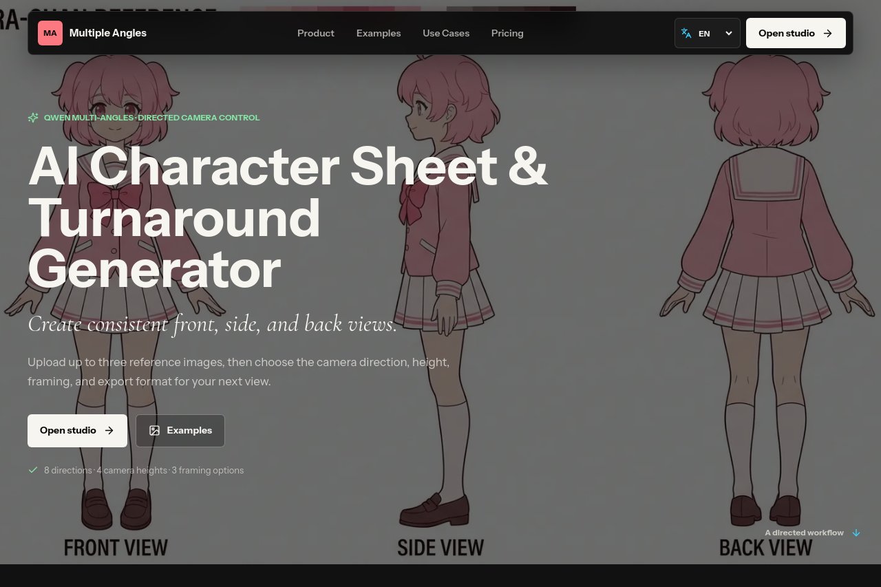Go to the Examples nav item
Viewport: 881px width, 587px height.
click(x=379, y=33)
